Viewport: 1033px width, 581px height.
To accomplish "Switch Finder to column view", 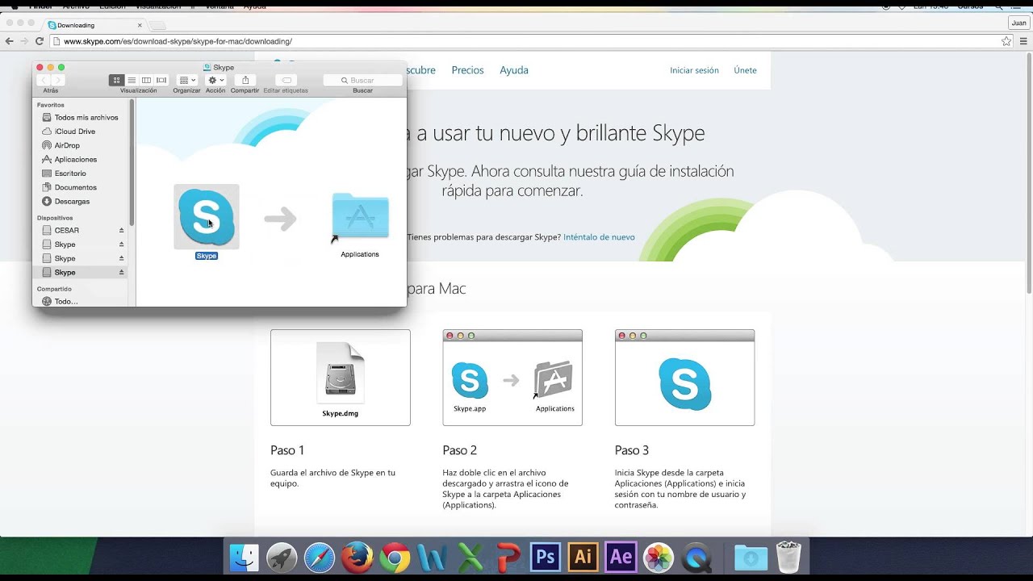I will pos(146,80).
